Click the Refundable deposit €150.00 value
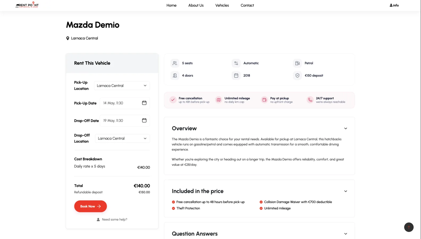The height and width of the screenshot is (239, 421). (144, 192)
